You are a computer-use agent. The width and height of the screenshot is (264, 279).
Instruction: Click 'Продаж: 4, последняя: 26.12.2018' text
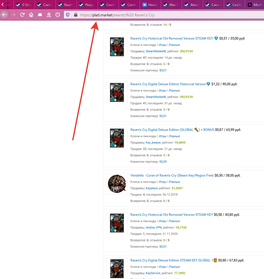pos(154,195)
